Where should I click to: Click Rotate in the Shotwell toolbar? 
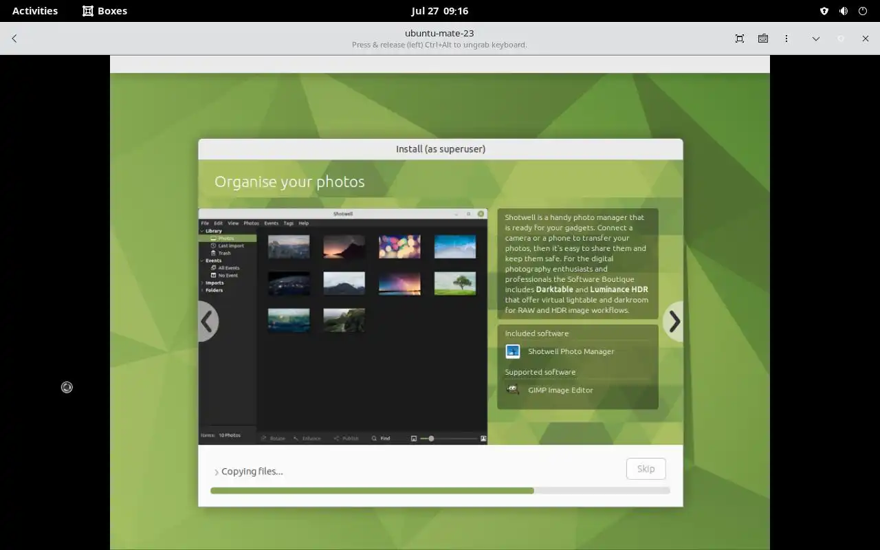[274, 438]
